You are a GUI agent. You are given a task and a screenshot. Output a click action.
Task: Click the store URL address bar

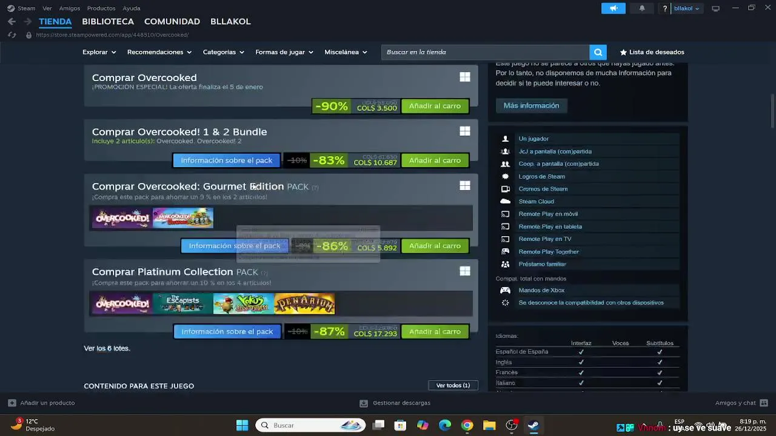click(112, 35)
